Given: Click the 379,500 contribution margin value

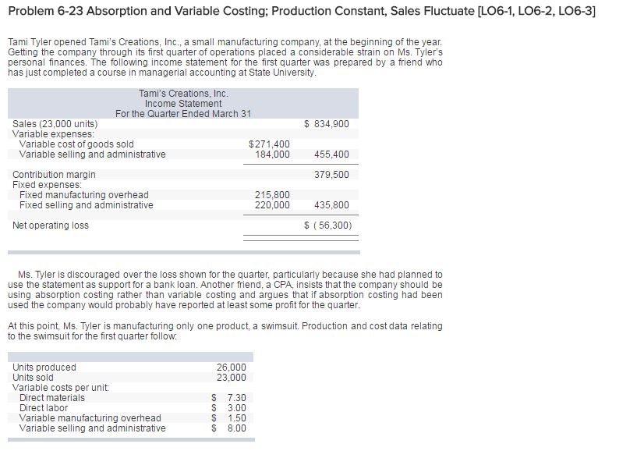Looking at the screenshot, I should (331, 175).
